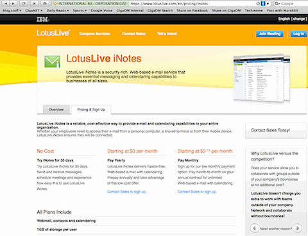This screenshot has height=236, width=308.
Task: Click the Share on Facebook bookmarklet
Action: [x=192, y=10]
